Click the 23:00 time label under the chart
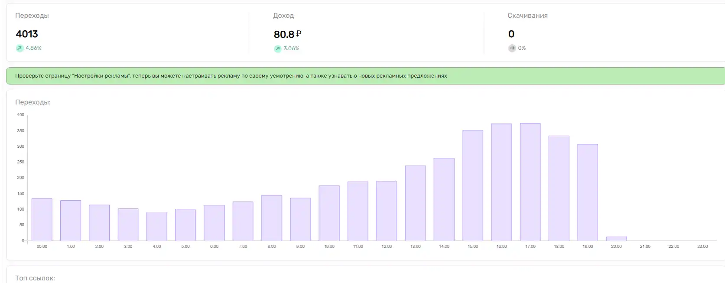 (702, 247)
